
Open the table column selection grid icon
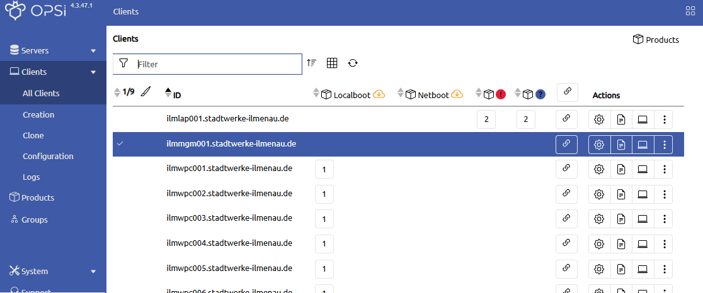click(x=332, y=63)
